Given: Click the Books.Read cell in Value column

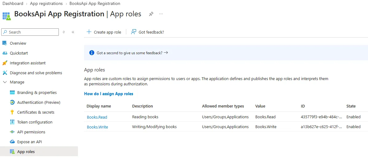Looking at the screenshot, I should (265, 117).
